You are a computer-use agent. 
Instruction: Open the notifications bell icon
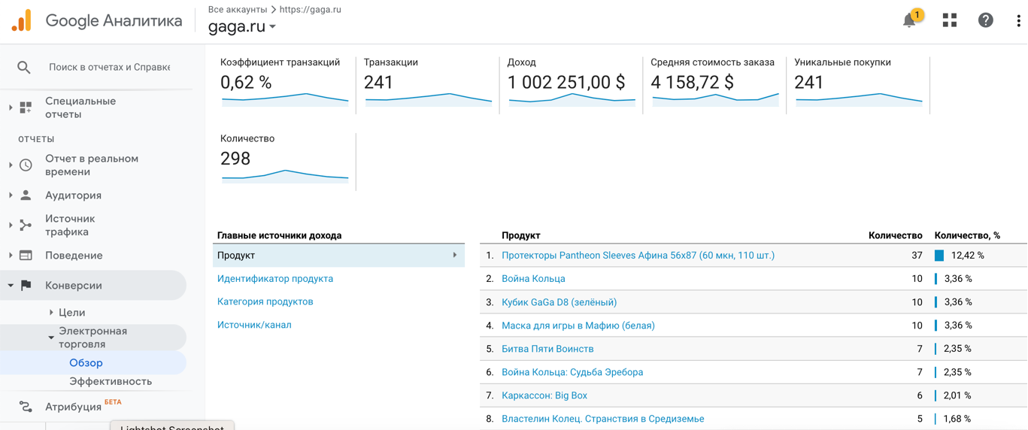pyautogui.click(x=909, y=20)
